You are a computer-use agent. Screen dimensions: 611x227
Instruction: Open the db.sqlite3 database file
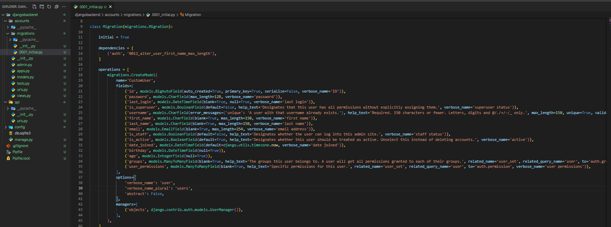click(x=23, y=133)
